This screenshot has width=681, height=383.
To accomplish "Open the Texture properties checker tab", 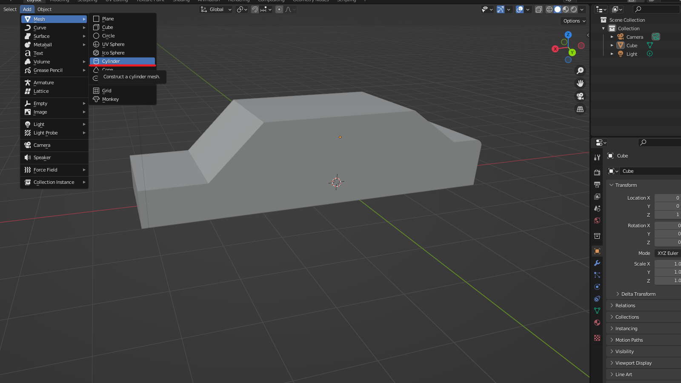I will click(x=597, y=338).
